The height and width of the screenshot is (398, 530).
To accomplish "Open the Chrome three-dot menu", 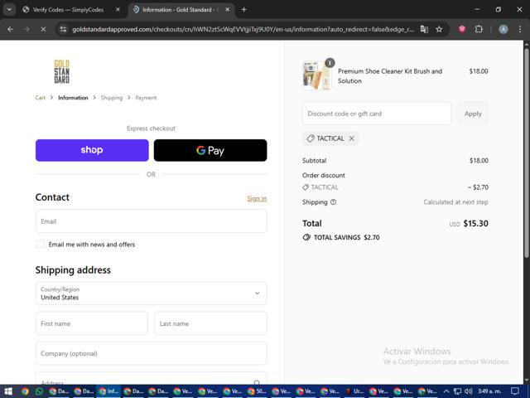I will click(x=520, y=30).
